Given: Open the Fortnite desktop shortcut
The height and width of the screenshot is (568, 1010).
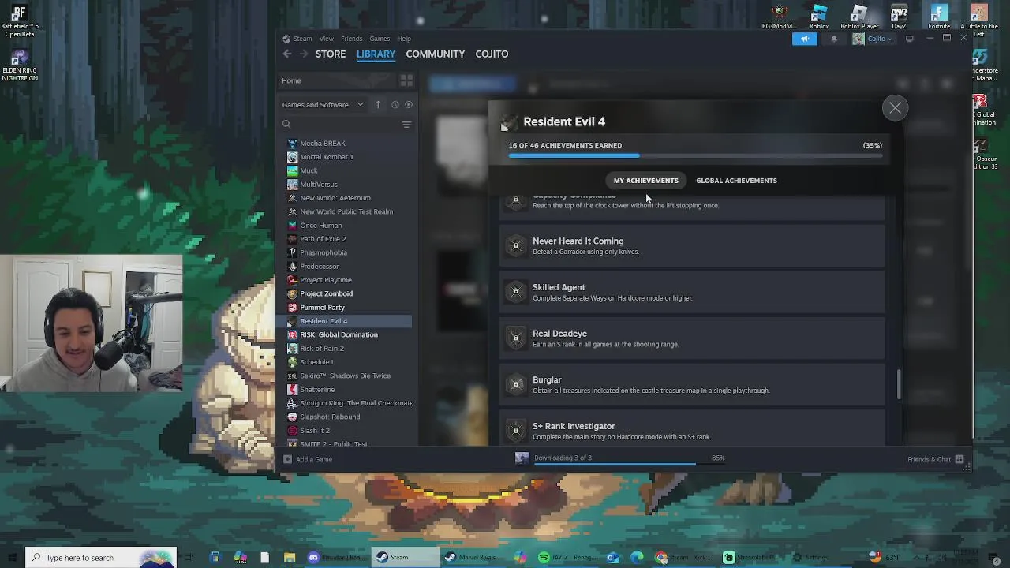Looking at the screenshot, I should (939, 17).
